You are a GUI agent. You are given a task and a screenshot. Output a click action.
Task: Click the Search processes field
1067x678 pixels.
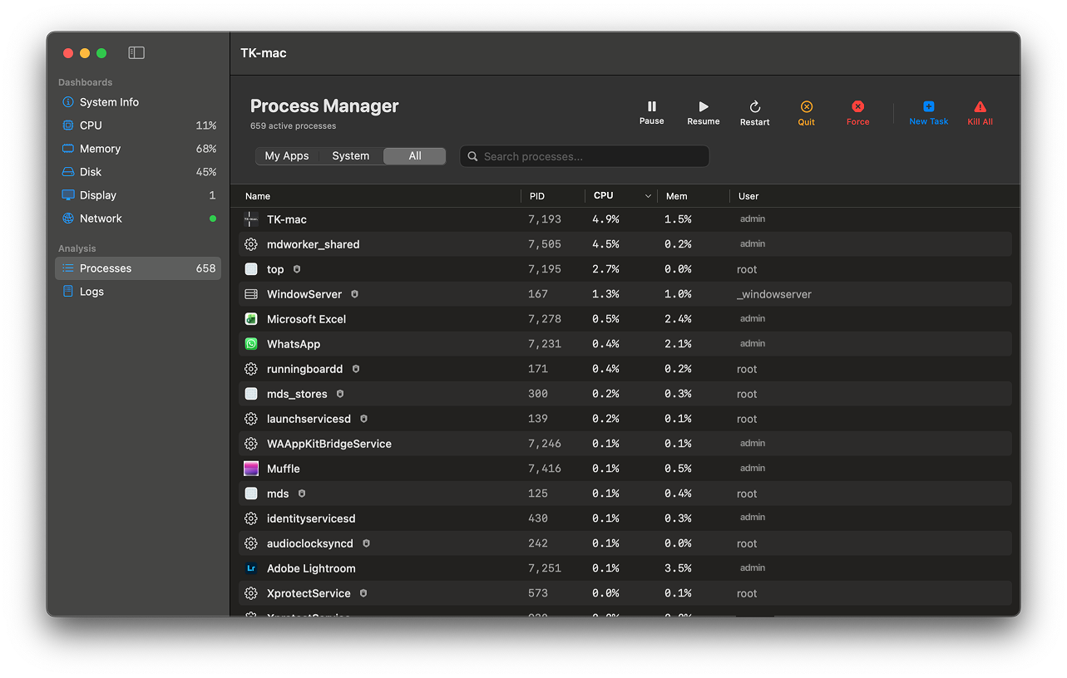(585, 156)
